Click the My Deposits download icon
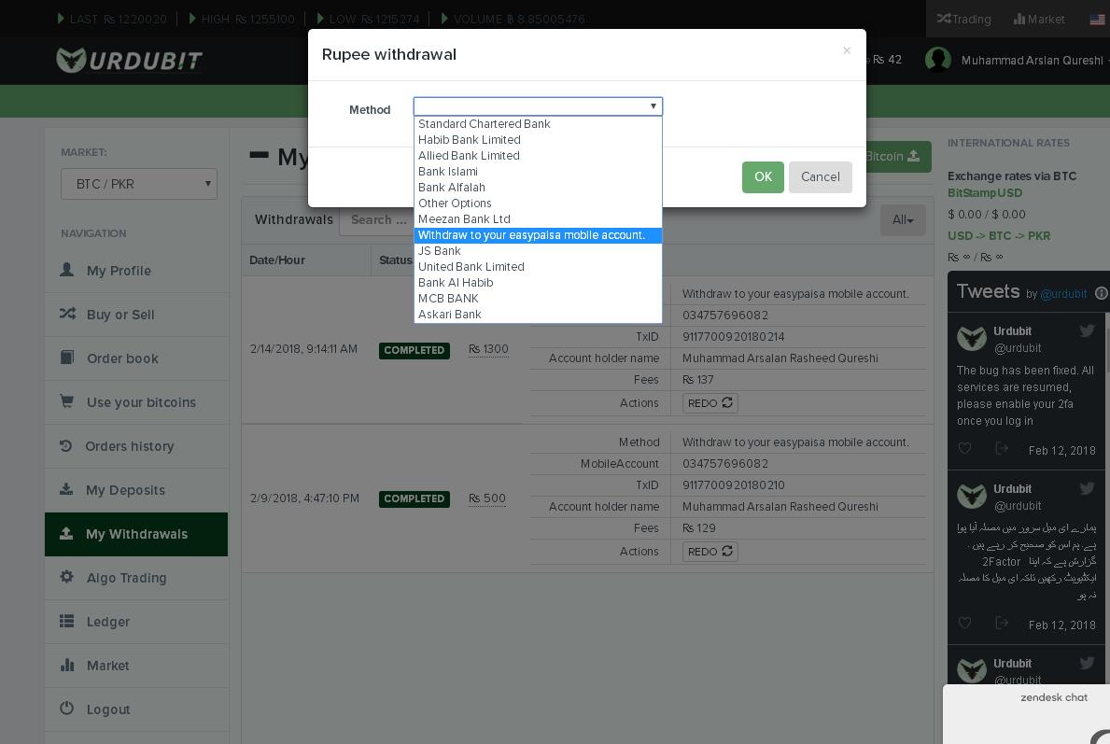1110x744 pixels. [x=66, y=489]
